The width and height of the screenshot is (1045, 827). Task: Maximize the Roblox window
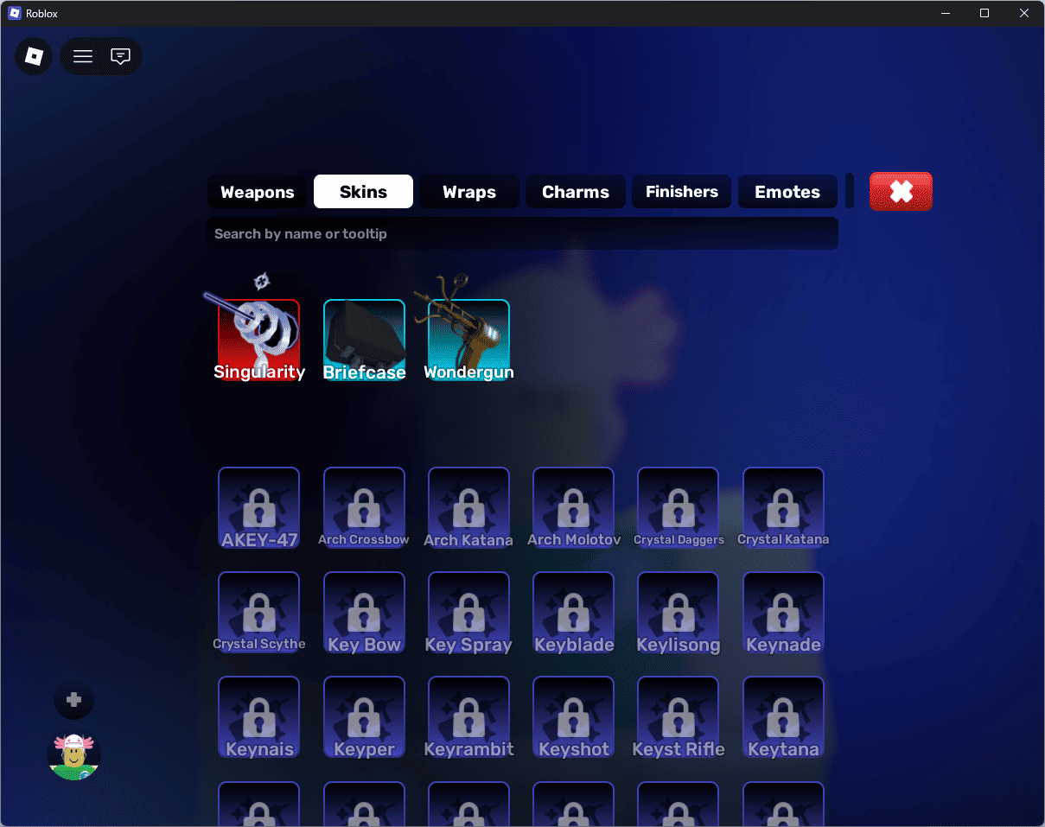pos(984,13)
